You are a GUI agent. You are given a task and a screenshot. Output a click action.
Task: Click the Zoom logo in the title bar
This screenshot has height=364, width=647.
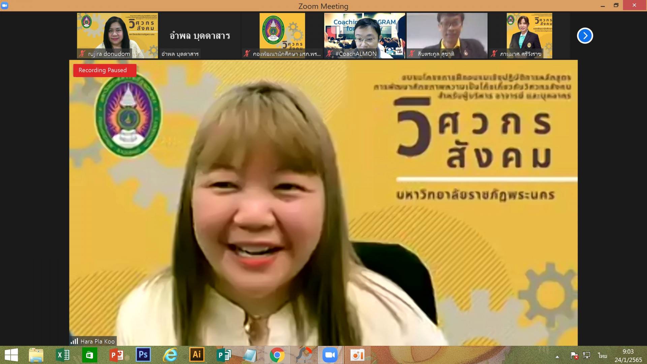click(5, 5)
